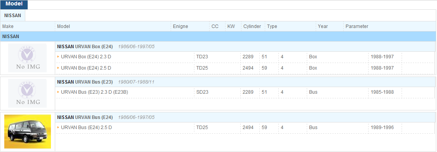Viewport: 437px width, 152px height.
Task: Click the NISSAN URVAN Box (E24) heading
Action: pos(85,47)
